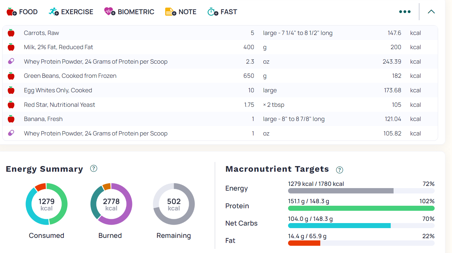Click the running figure Add Exercise icon

pyautogui.click(x=54, y=12)
